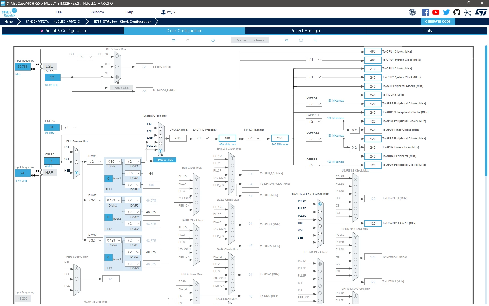Open the DIVP1 /2 dropdown
Image resolution: width=489 pixels, height=306 pixels.
coord(133,162)
